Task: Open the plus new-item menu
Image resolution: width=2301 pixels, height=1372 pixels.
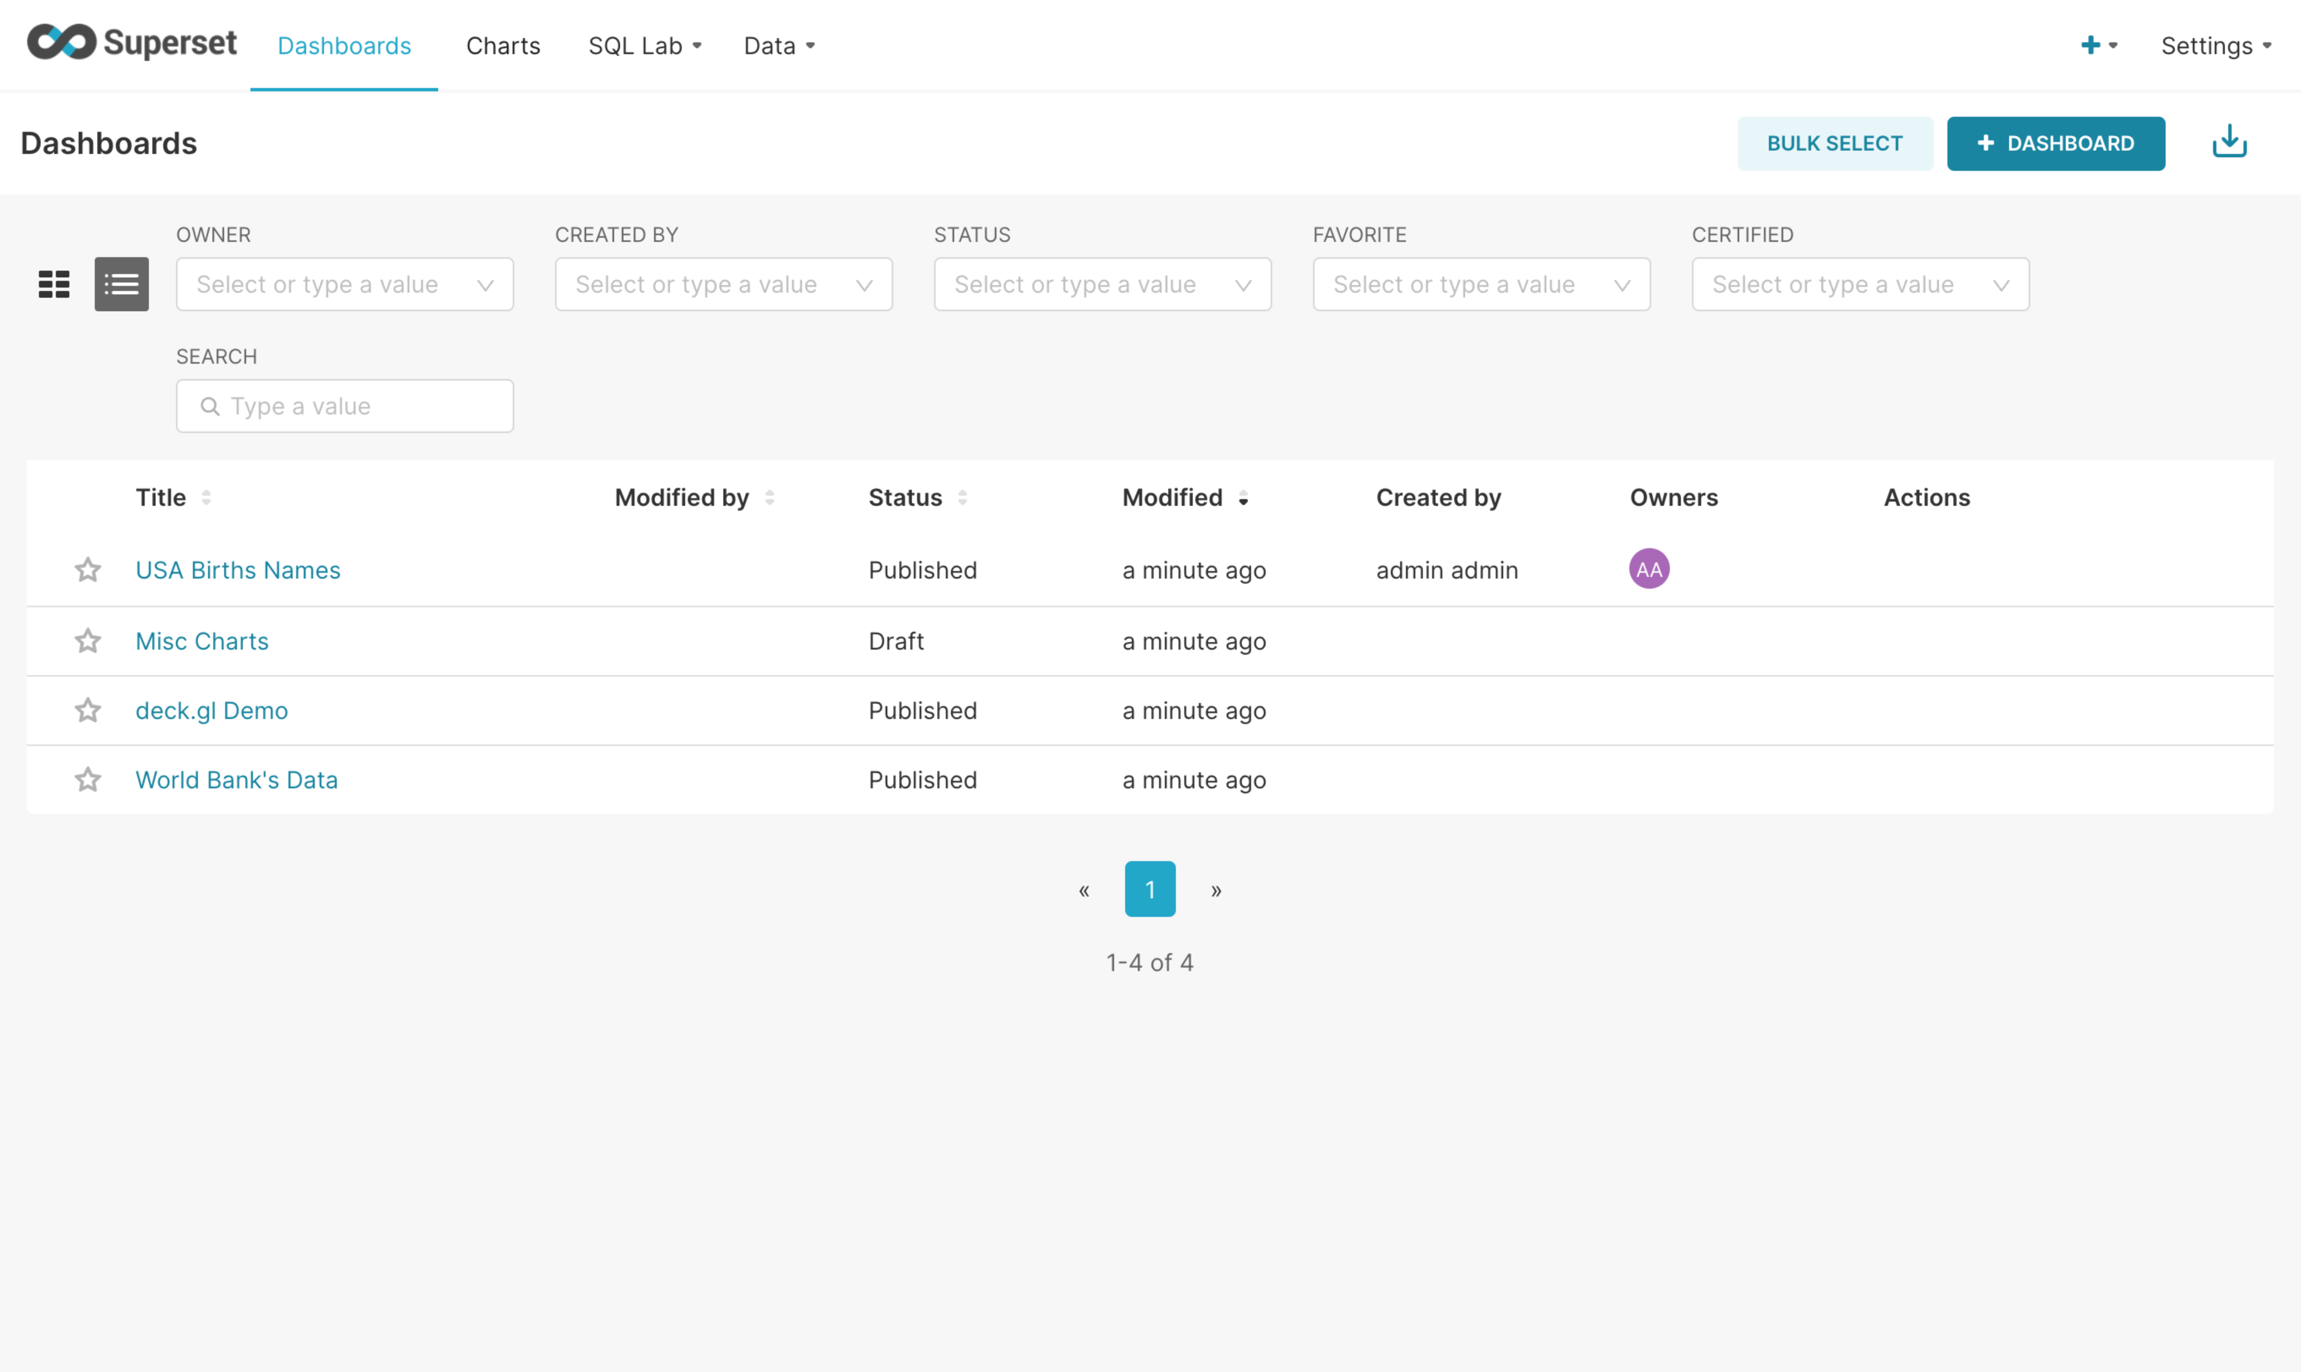Action: pyautogui.click(x=2098, y=45)
